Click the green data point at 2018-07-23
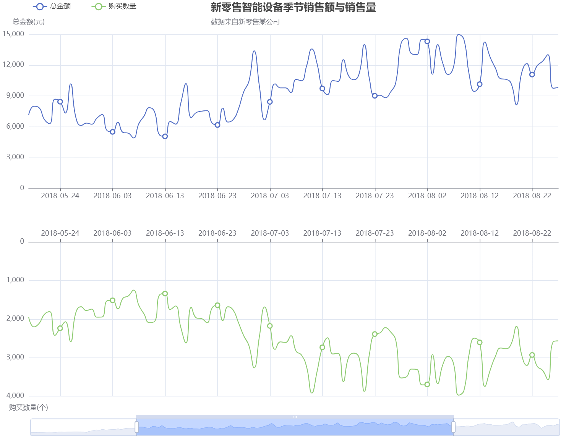587x440 pixels. click(375, 334)
